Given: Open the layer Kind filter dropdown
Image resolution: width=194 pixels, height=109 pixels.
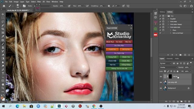Looking at the screenshot, I should pyautogui.click(x=166, y=63).
